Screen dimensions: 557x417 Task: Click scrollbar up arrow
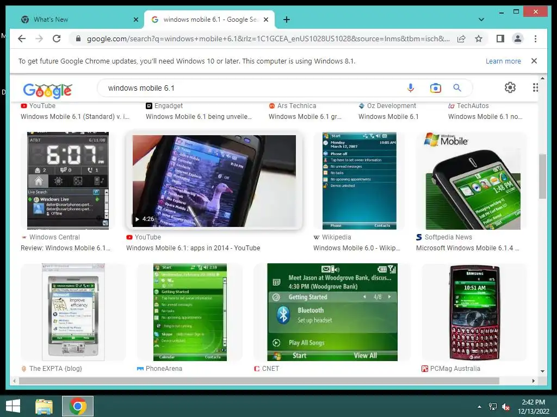(542, 78)
